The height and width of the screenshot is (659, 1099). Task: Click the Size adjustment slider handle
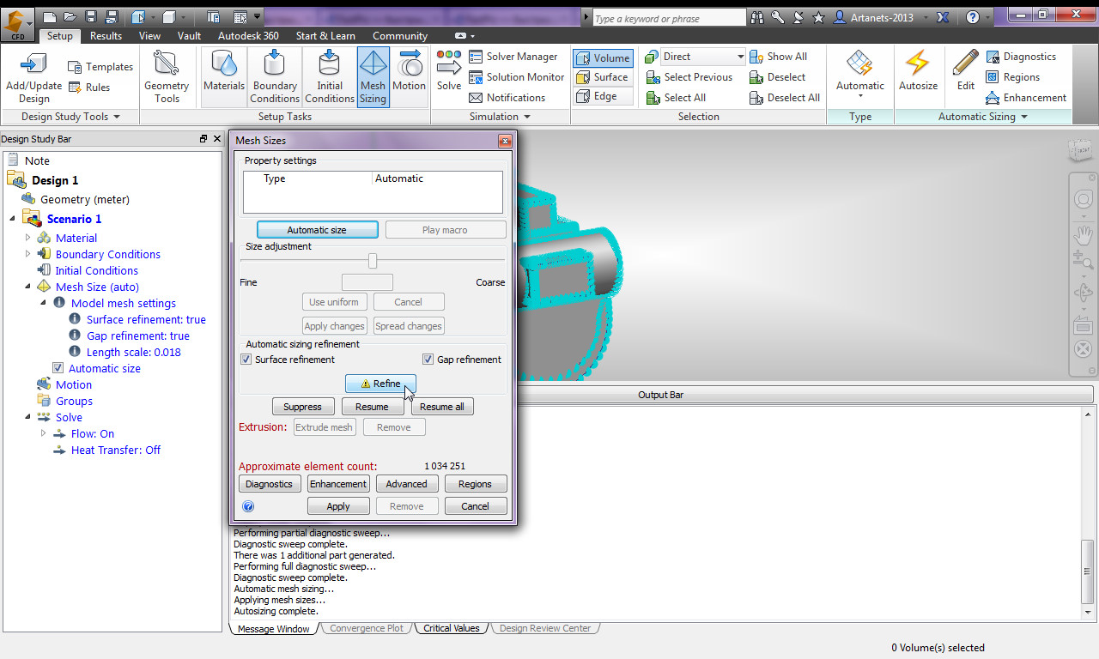click(373, 260)
